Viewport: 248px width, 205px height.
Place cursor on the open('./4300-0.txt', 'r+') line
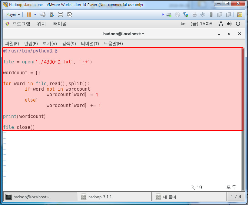pos(48,62)
